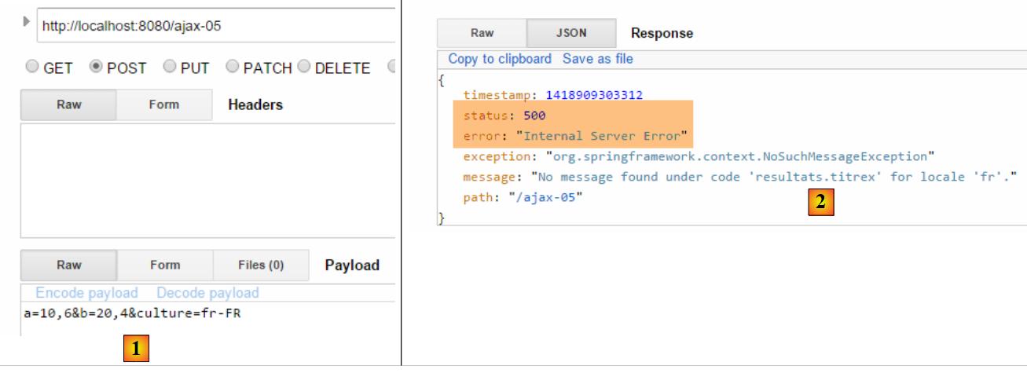Click the Encode payload link
The image size is (1027, 377).
pyautogui.click(x=86, y=293)
